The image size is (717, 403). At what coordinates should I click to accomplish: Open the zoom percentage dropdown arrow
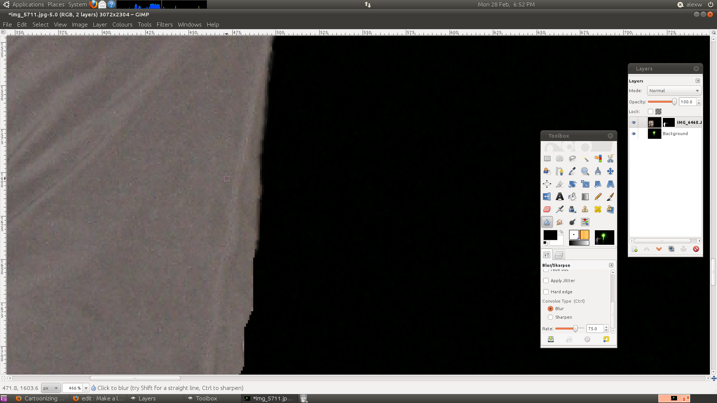pyautogui.click(x=86, y=388)
